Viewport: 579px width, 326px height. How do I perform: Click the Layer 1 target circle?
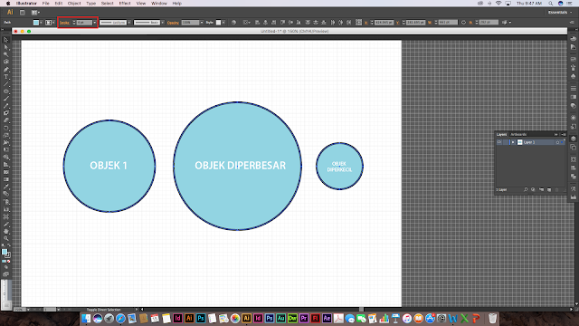tap(557, 142)
